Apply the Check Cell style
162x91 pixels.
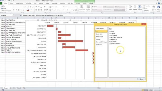click(x=120, y=10)
